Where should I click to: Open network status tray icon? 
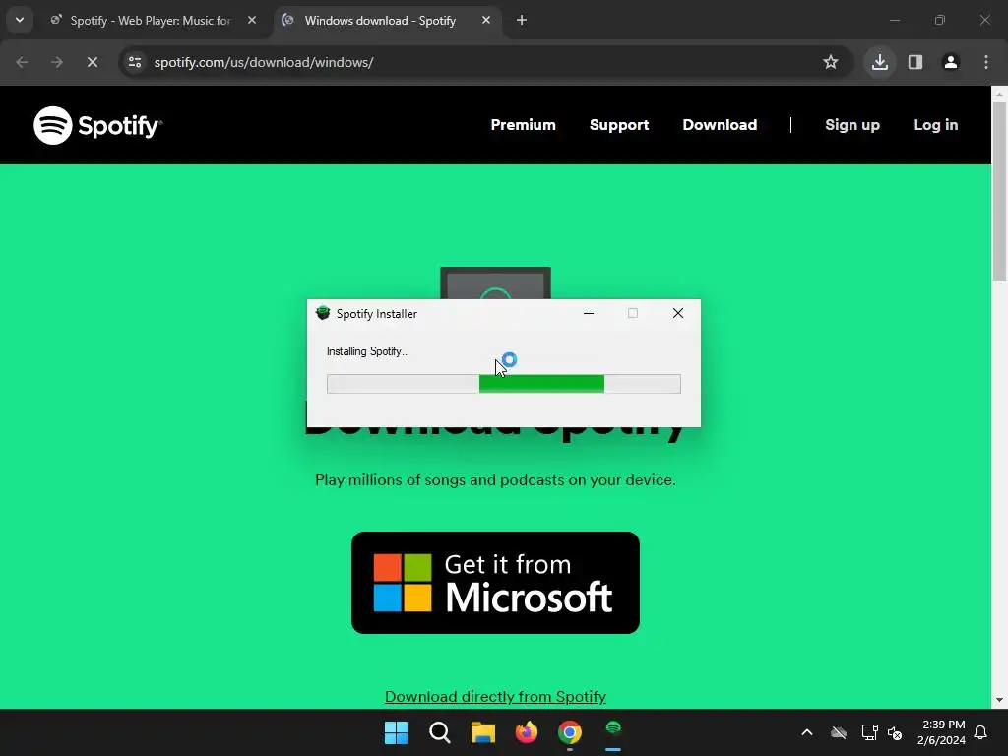coord(869,732)
